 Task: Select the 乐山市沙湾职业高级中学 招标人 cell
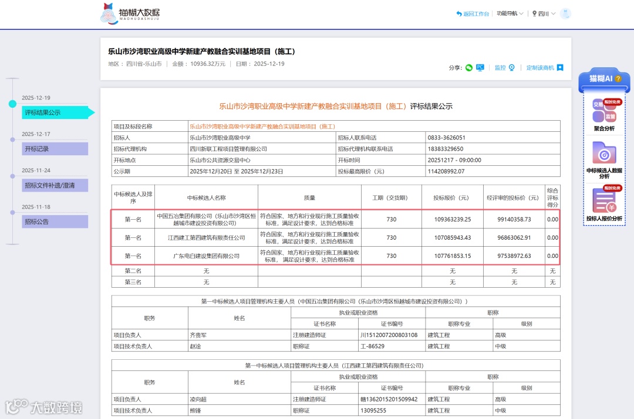point(262,138)
